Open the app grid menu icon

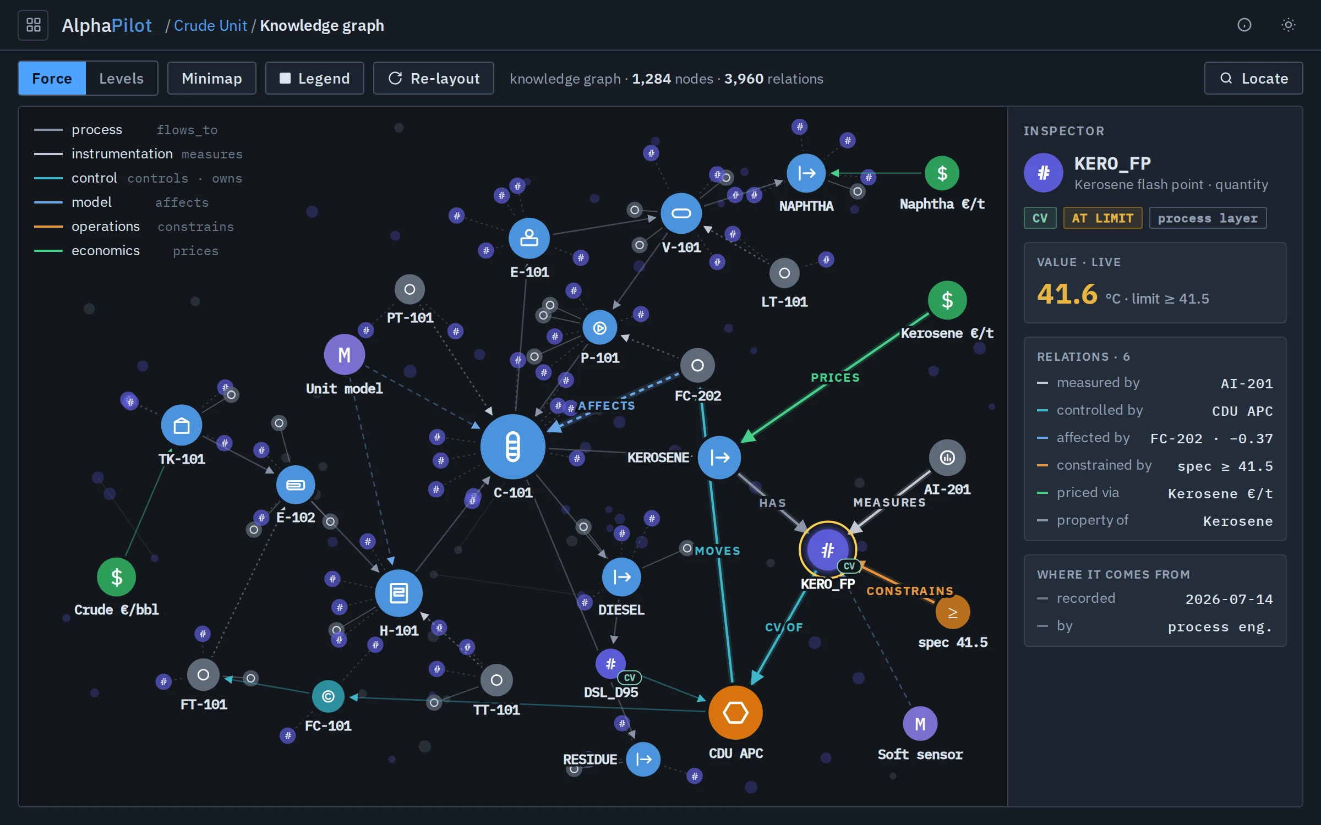pos(33,25)
